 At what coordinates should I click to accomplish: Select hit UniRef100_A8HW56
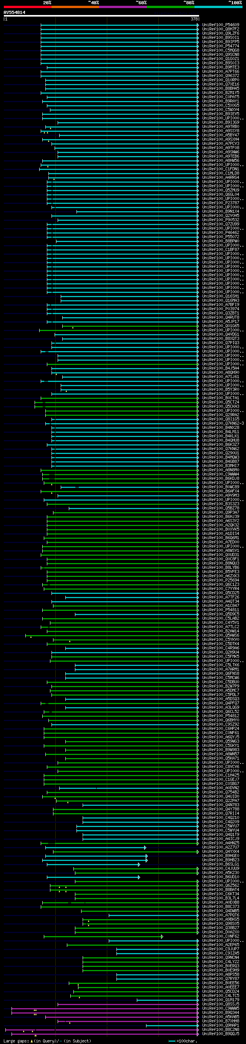coord(221,161)
